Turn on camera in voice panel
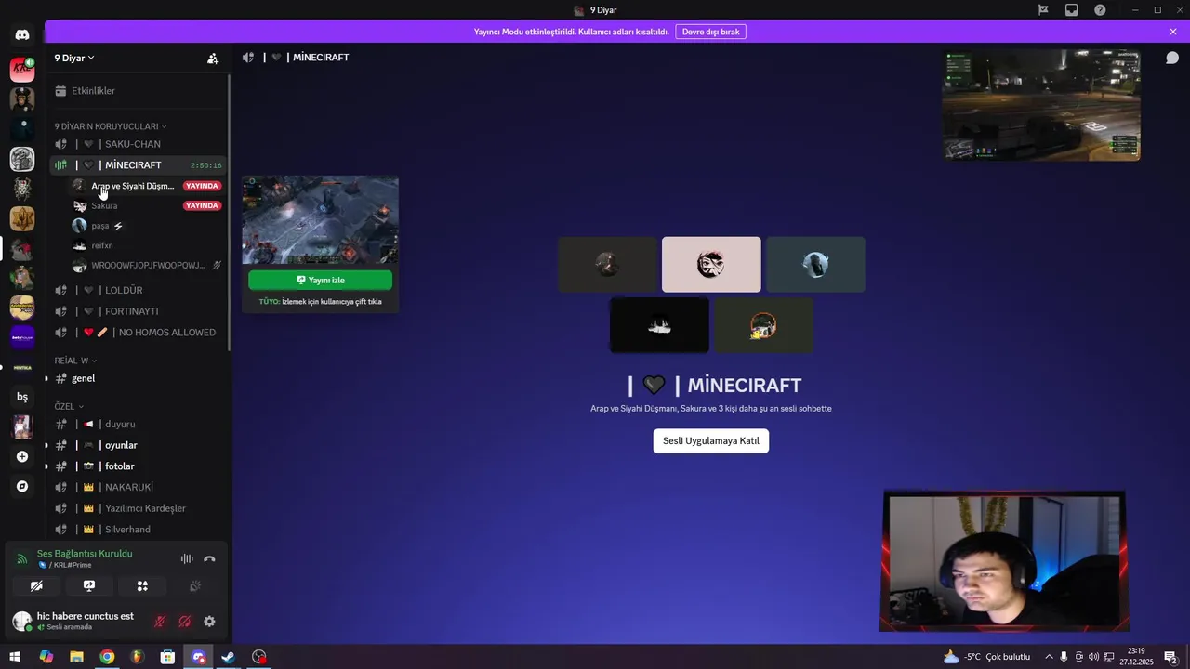1190x669 pixels. (x=36, y=585)
